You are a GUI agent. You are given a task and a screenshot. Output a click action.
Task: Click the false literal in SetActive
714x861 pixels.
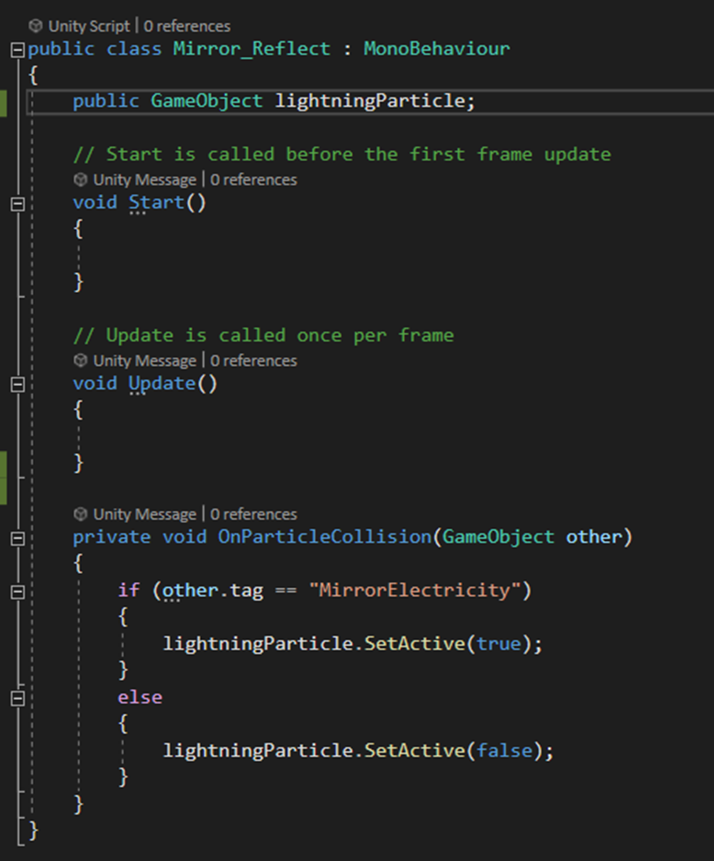pyautogui.click(x=504, y=750)
